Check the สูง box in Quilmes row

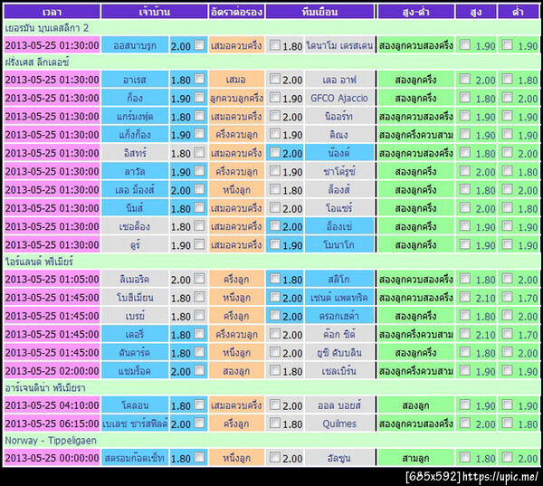(465, 423)
